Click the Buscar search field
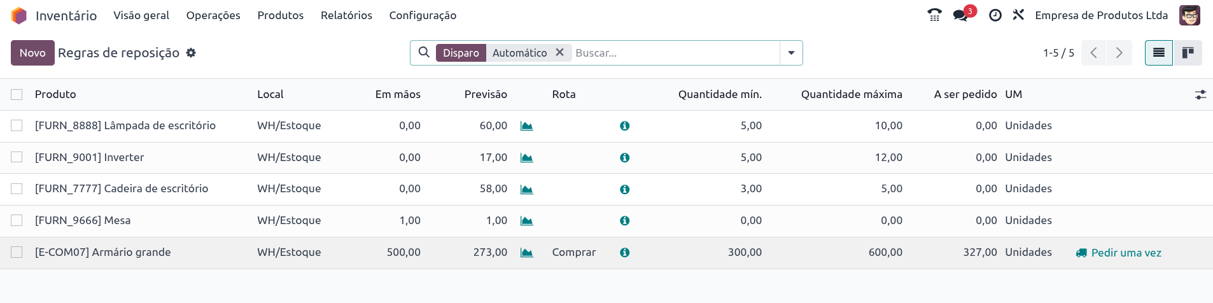 [675, 53]
